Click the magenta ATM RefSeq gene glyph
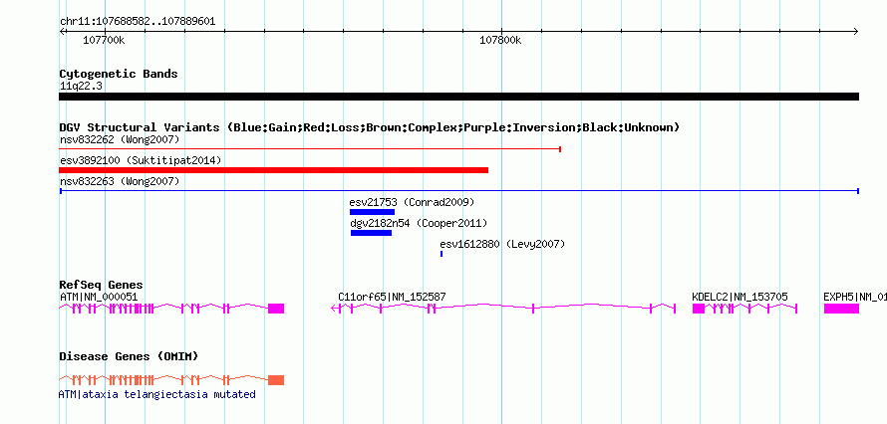887x424 pixels. tap(171, 309)
